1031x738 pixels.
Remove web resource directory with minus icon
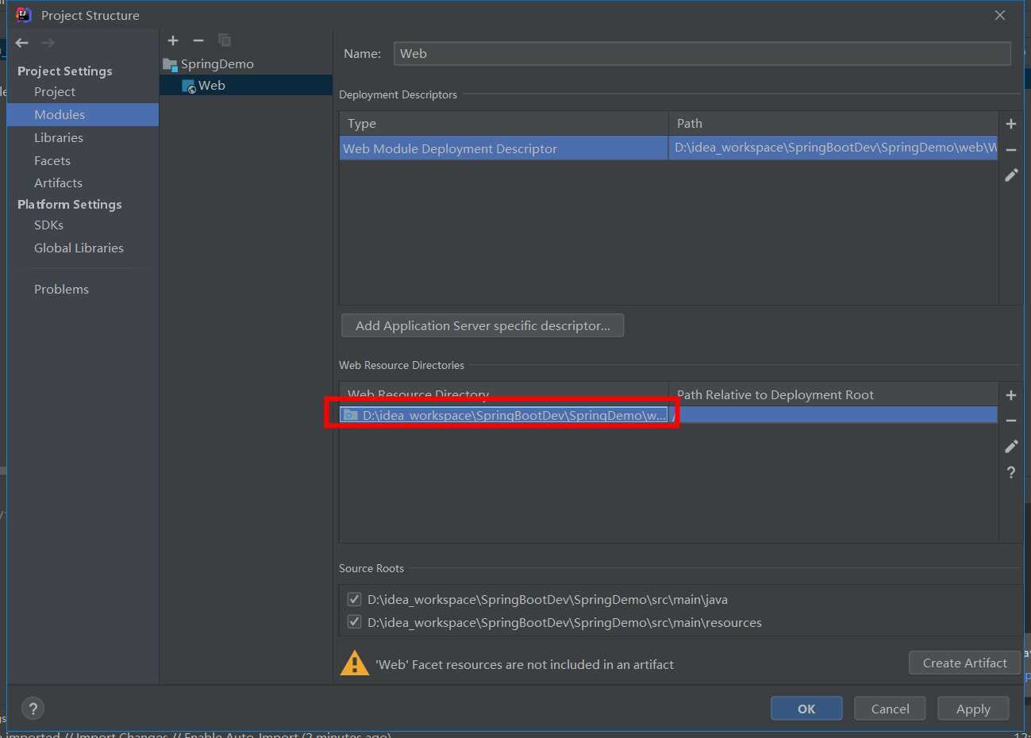[1011, 421]
